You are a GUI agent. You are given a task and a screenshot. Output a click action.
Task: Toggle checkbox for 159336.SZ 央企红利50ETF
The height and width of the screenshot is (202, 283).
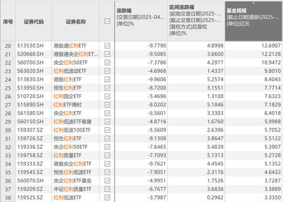(108, 147)
